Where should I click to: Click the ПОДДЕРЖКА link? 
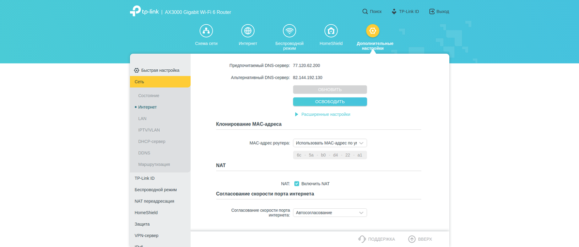coord(381,239)
